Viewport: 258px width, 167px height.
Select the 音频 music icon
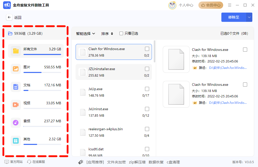pos(16,123)
